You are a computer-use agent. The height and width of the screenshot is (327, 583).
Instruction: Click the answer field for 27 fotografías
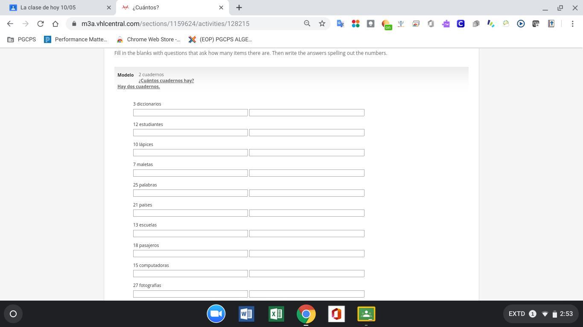pos(307,294)
